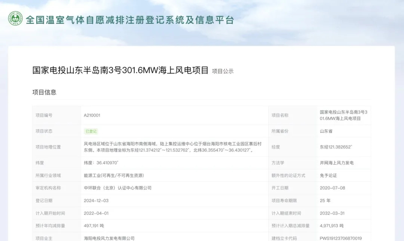Image resolution: width=404 pixels, height=241 pixels.
Task: Click the 预计计入期总减排量 field label
Action: pyautogui.click(x=290, y=226)
